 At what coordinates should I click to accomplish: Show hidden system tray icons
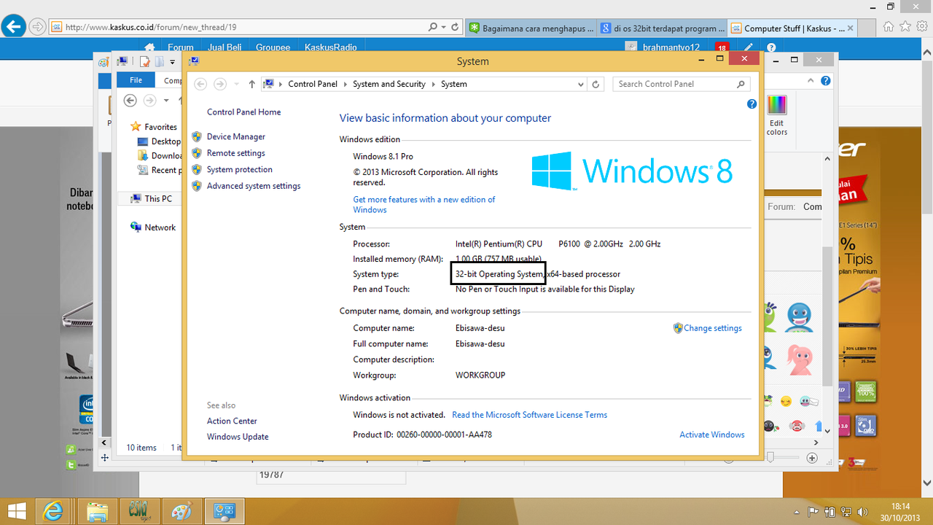(797, 511)
